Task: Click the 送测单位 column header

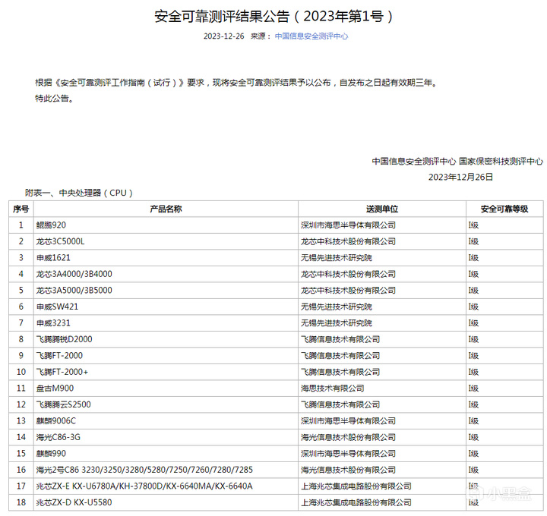Action: pos(382,209)
